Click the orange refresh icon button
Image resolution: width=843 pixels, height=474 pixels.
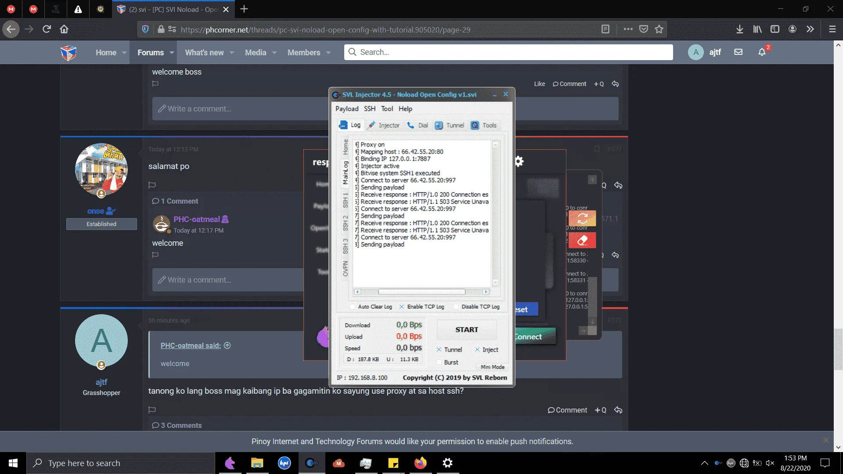(582, 218)
